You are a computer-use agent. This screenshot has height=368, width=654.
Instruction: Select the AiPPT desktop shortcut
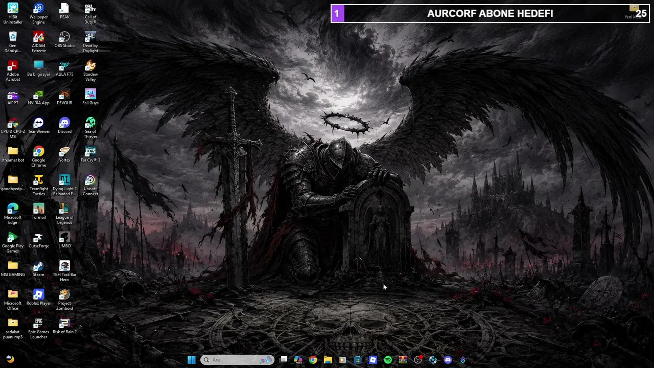[13, 97]
